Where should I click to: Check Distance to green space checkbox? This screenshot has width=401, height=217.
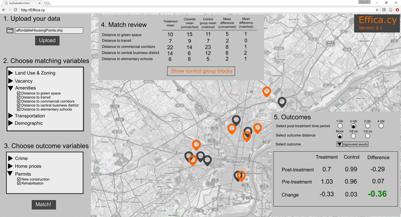pyautogui.click(x=19, y=93)
